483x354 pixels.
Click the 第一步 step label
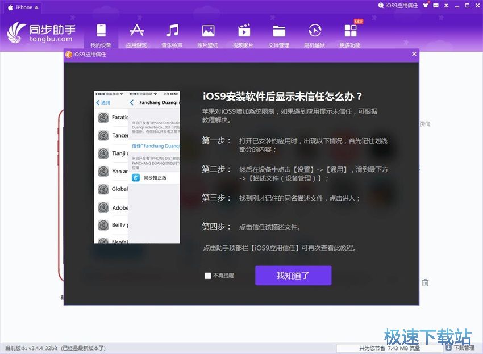coord(216,140)
